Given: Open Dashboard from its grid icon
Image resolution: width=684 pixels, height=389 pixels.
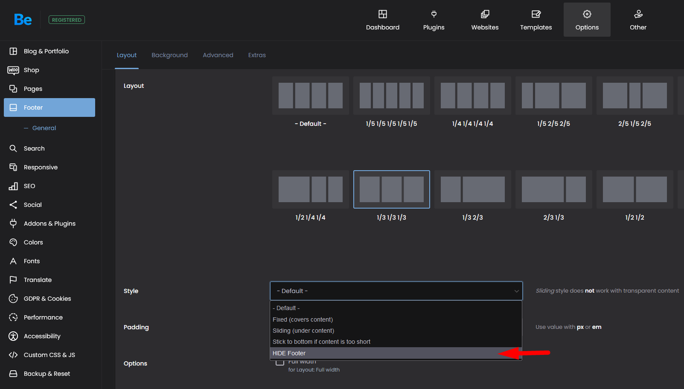Looking at the screenshot, I should [383, 14].
